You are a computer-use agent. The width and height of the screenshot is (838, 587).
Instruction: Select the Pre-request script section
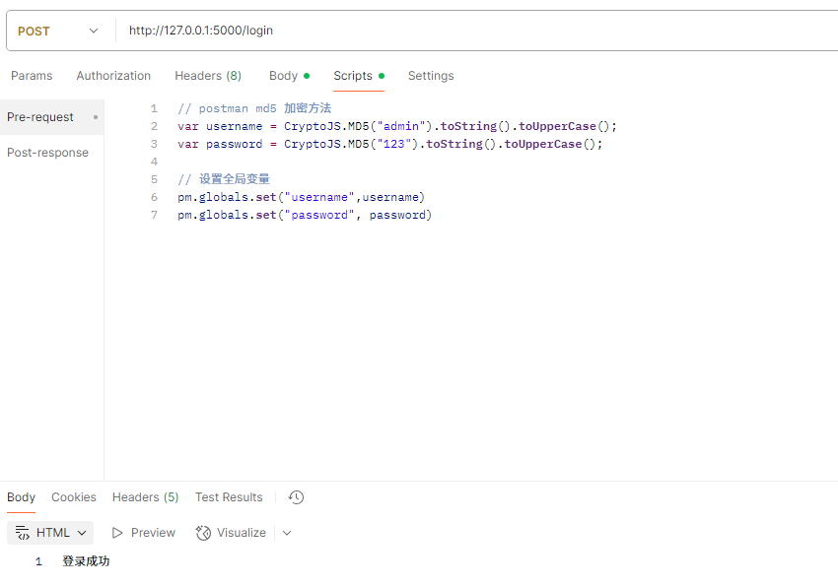(x=52, y=117)
